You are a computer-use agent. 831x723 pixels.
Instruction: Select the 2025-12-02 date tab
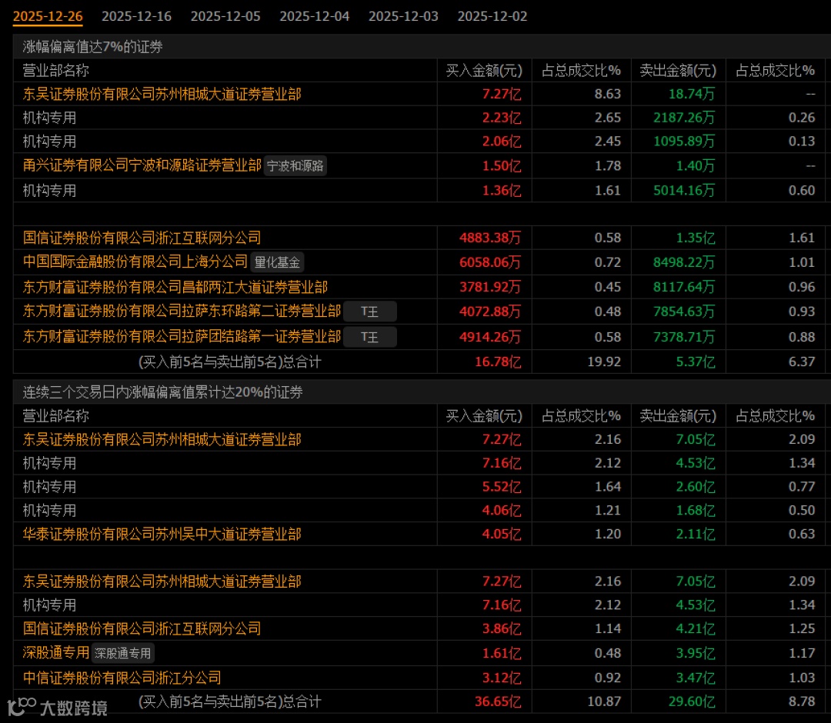point(493,16)
